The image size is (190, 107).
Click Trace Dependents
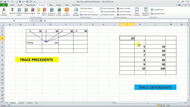108,12
